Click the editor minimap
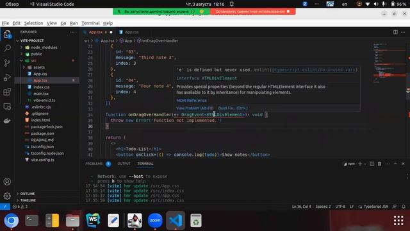Viewport: 410px width, 231px height. coord(389,63)
